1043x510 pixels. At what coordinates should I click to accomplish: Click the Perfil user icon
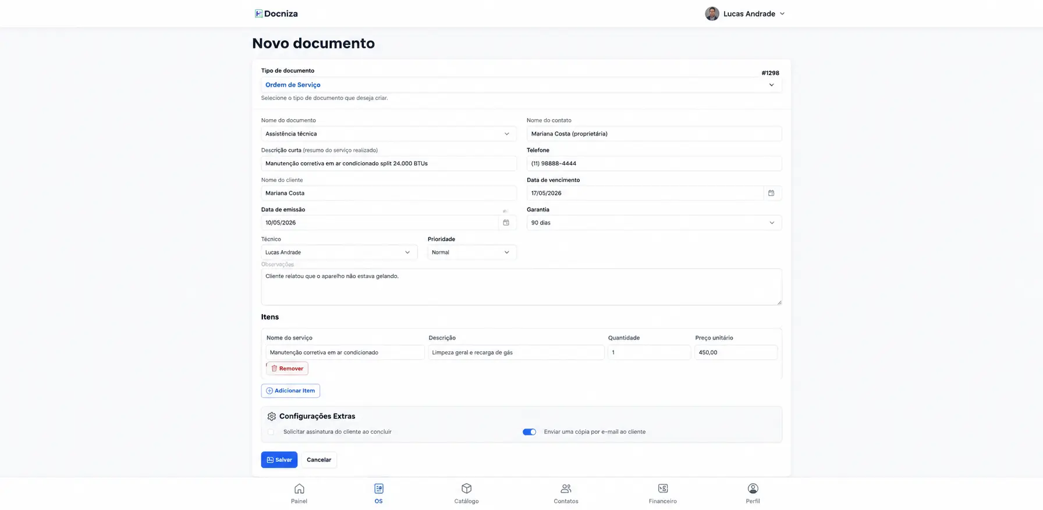click(x=753, y=488)
